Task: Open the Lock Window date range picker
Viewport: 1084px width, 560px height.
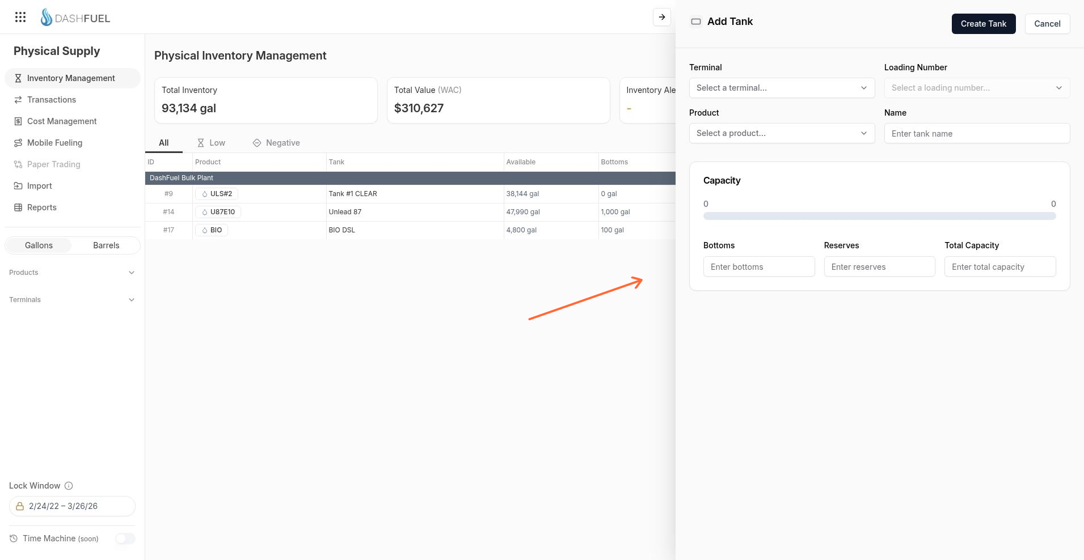Action: coord(72,506)
